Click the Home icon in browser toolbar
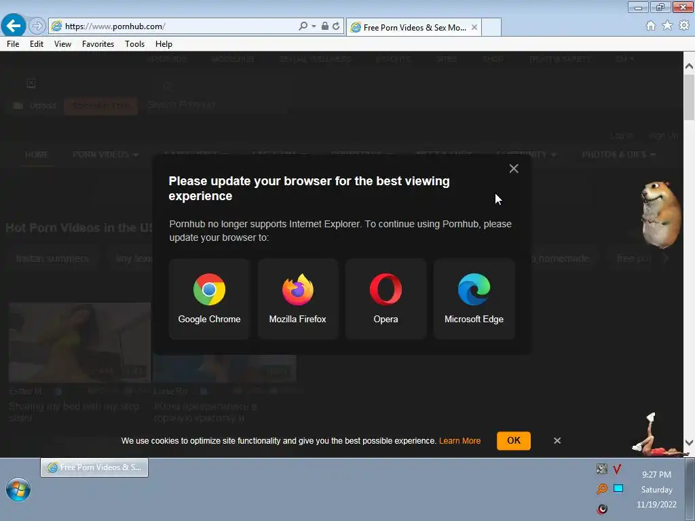The image size is (695, 521). tap(651, 26)
